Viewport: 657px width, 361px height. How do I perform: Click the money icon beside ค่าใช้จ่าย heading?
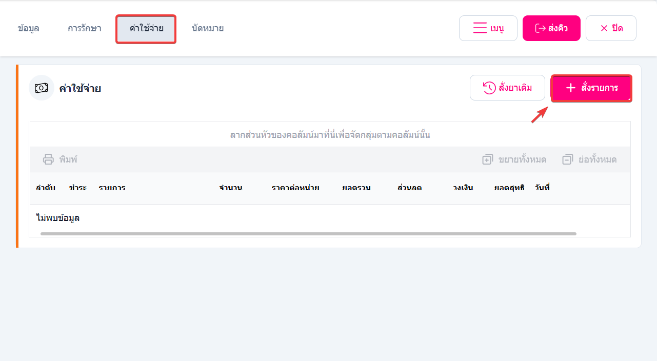(42, 88)
